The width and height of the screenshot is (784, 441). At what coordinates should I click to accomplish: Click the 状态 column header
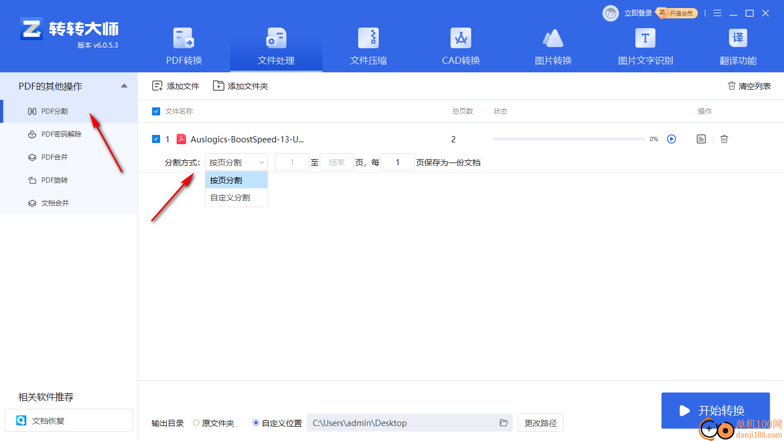click(x=500, y=111)
